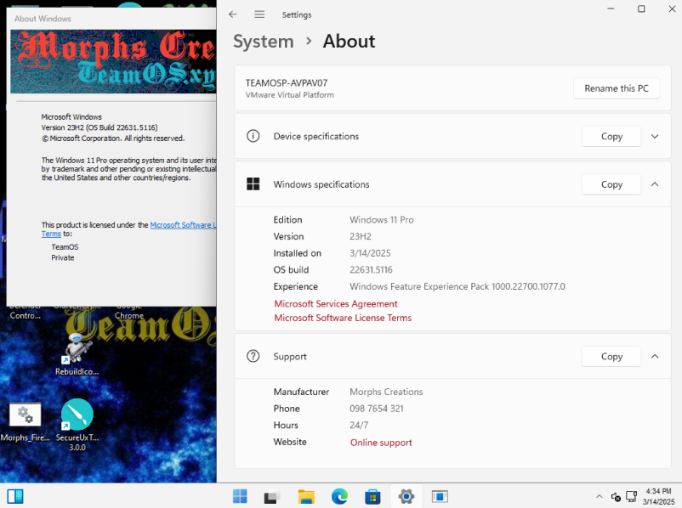Open the taskbar clock and date
682x508 pixels.
tap(658, 496)
